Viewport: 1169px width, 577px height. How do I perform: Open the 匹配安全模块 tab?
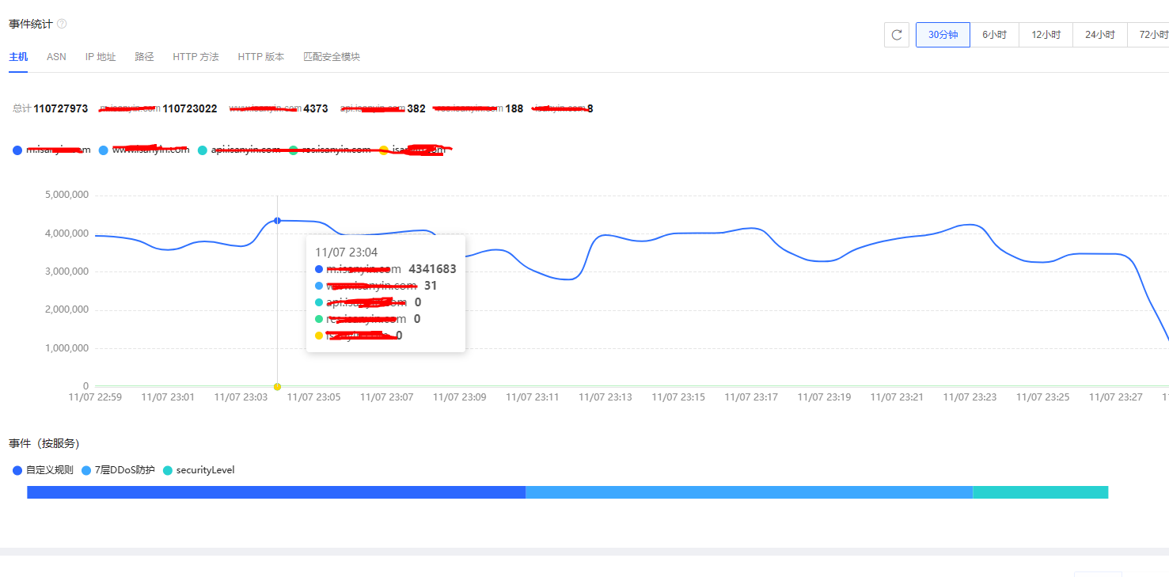332,57
